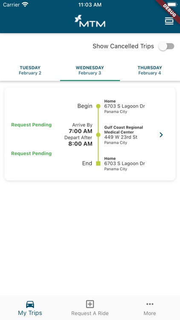
Task: Tap the first Request Pending status
Action: pos(32,125)
